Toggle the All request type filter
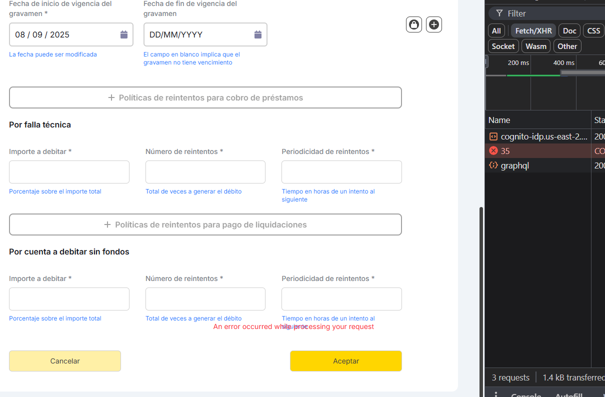This screenshot has height=397, width=605. [496, 30]
